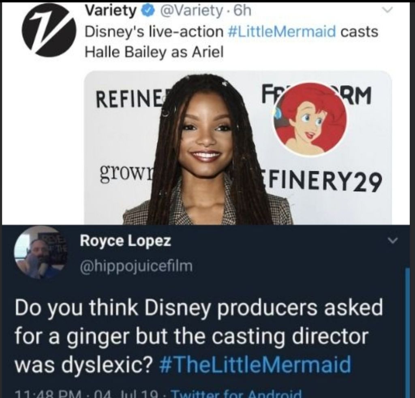Click the blue vertical bar at right edge
The width and height of the screenshot is (415, 398).
point(407,332)
